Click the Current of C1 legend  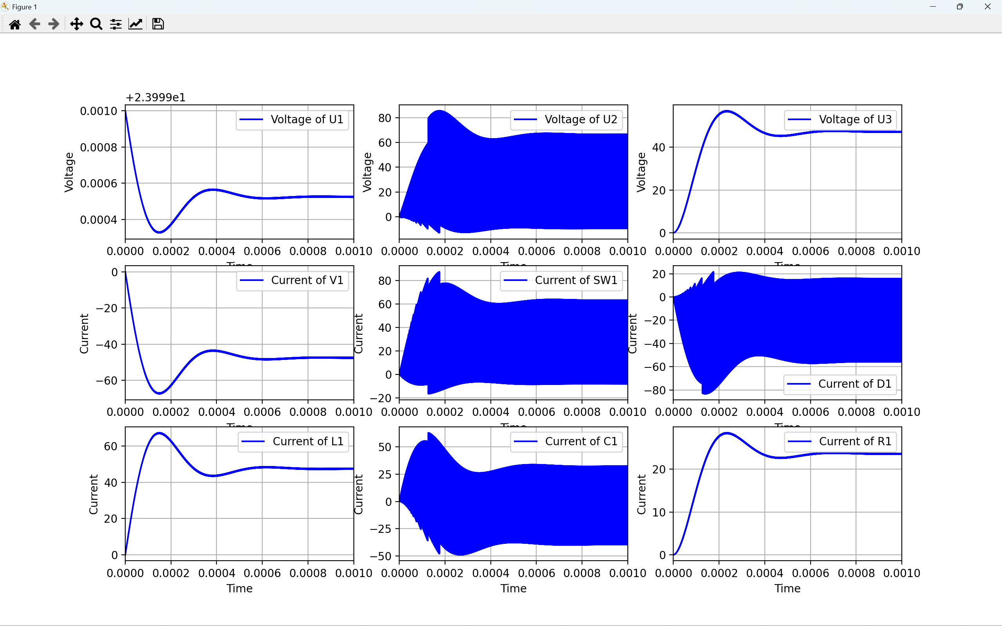pos(566,442)
